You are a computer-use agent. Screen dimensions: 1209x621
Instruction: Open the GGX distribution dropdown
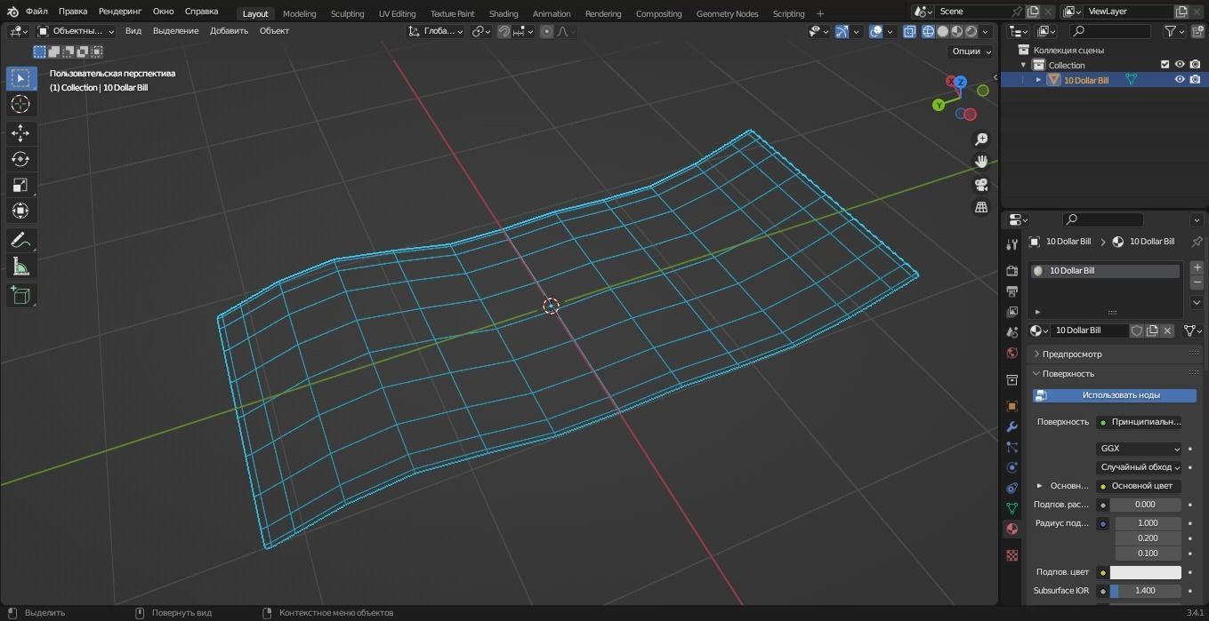click(x=1139, y=449)
